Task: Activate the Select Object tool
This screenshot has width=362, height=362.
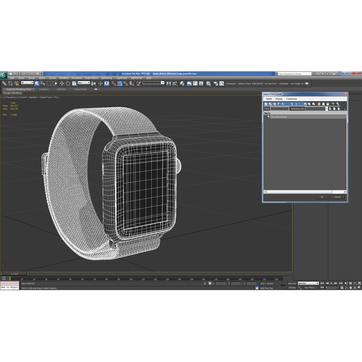Action: 37,83
